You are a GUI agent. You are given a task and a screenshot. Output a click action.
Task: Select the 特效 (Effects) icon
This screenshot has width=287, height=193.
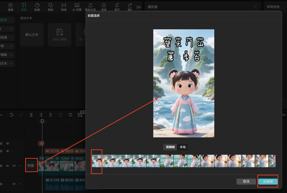coord(50,7)
